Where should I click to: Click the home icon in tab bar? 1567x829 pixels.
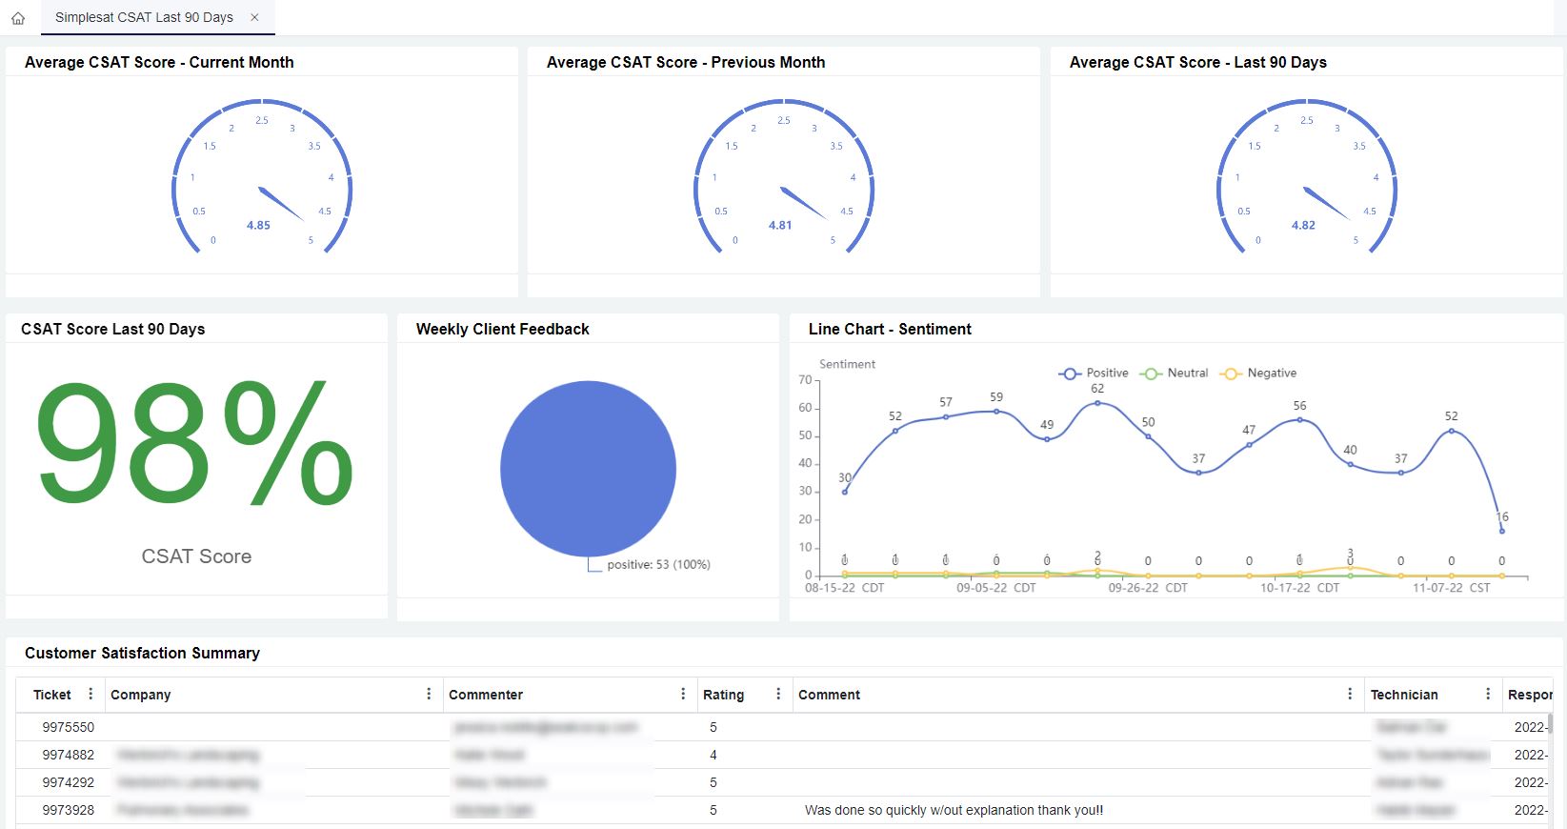click(x=18, y=18)
